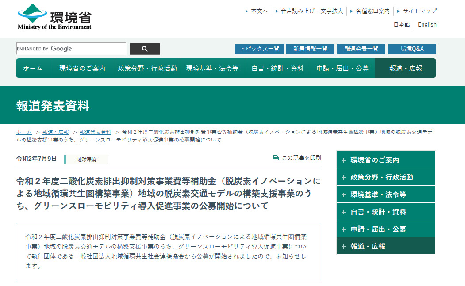Click the 地球環境 category tag
This screenshot has height=286, width=465.
point(86,160)
